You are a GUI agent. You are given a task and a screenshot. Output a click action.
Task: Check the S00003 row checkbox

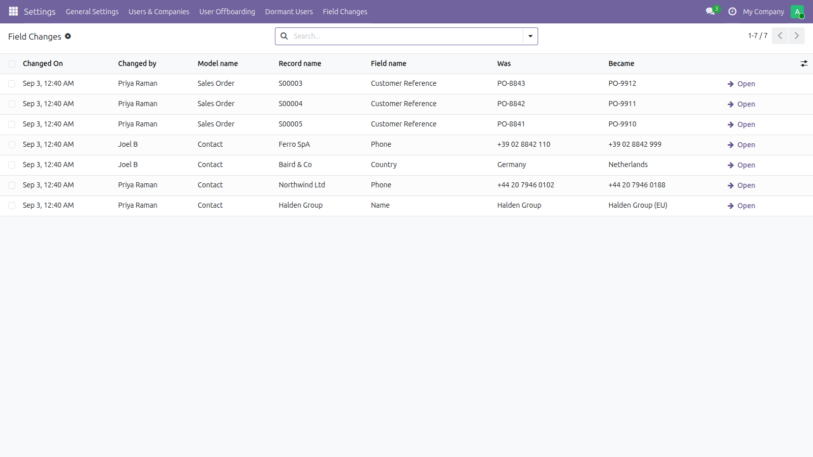coord(12,84)
